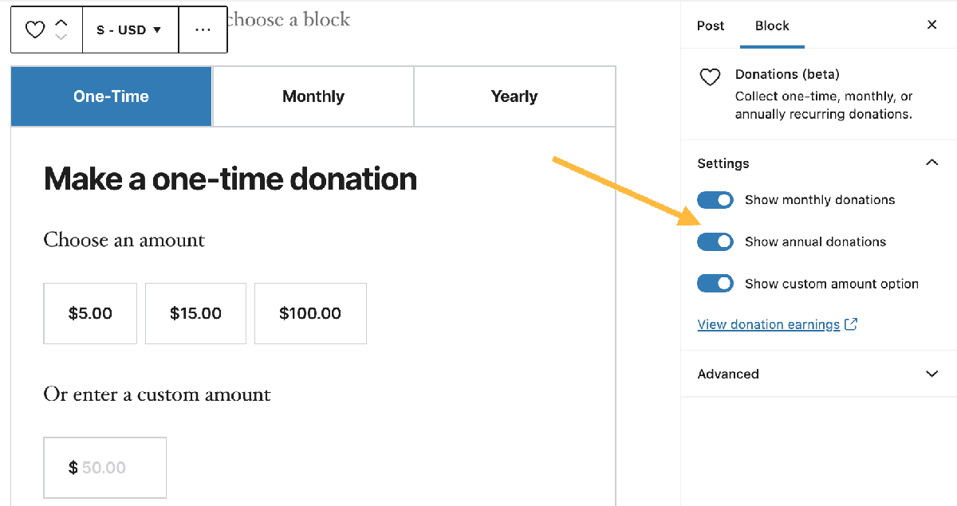Click the custom amount input field
957x506 pixels.
(x=104, y=468)
